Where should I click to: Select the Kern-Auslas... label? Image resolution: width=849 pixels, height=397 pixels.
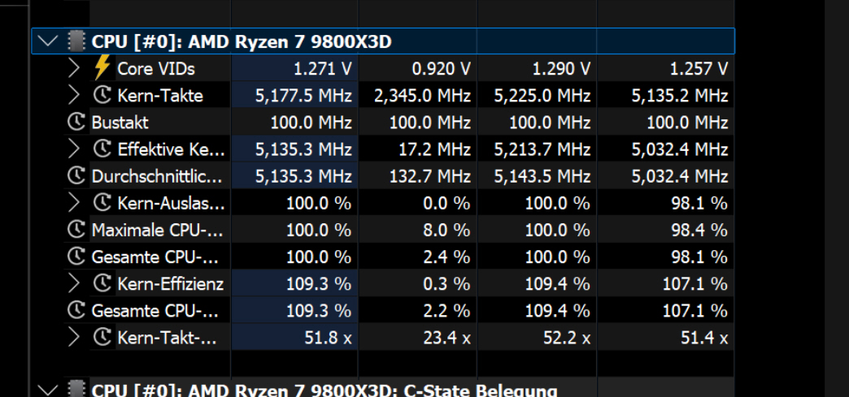pos(171,203)
